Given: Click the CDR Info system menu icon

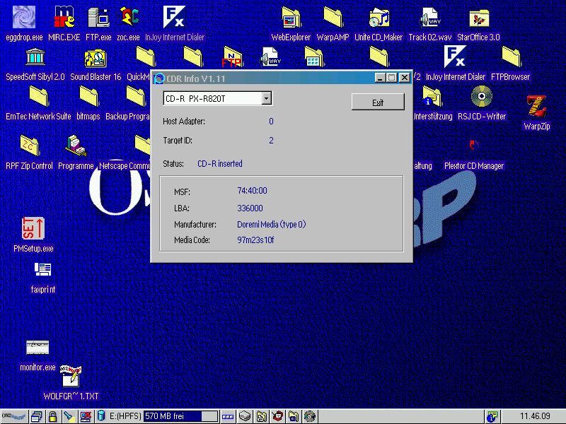Looking at the screenshot, I should [158, 78].
